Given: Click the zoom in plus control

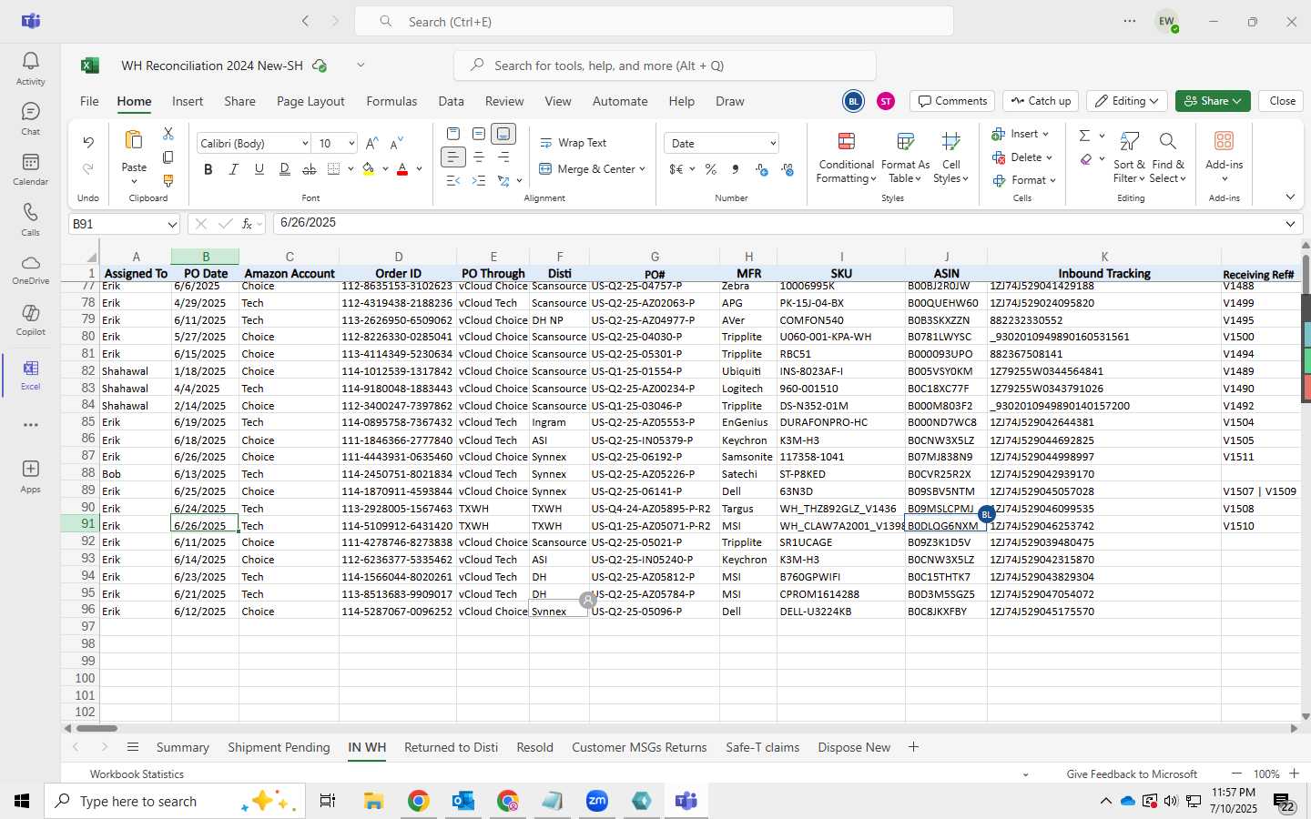Looking at the screenshot, I should pos(1294,773).
